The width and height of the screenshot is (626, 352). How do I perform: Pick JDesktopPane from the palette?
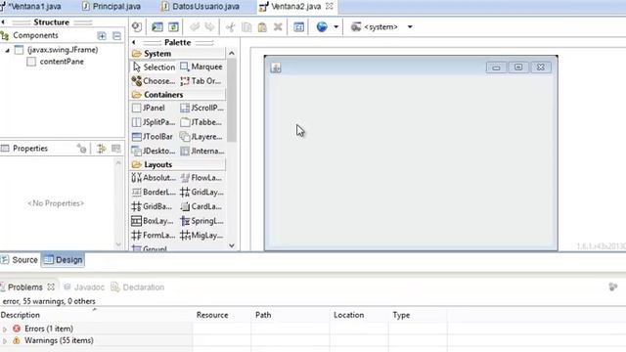(154, 151)
